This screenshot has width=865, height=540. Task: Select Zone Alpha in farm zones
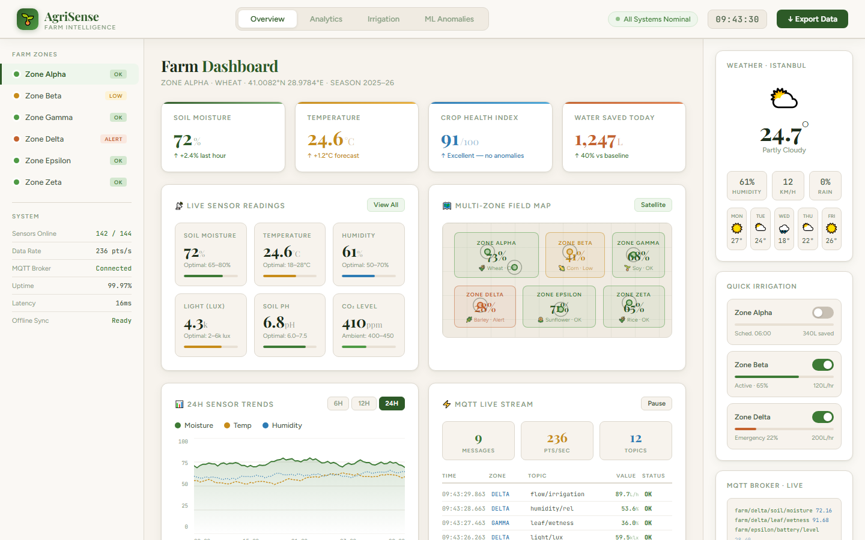[70, 74]
